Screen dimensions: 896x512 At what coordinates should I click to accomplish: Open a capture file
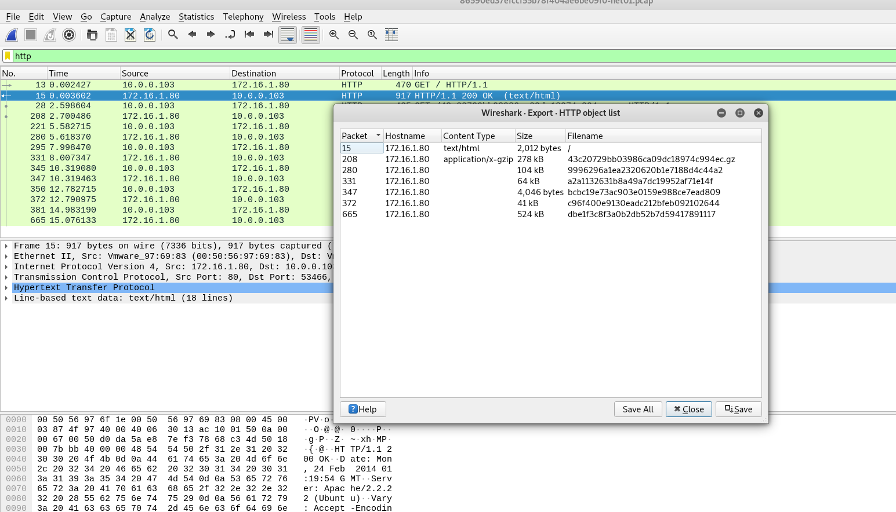pyautogui.click(x=92, y=35)
